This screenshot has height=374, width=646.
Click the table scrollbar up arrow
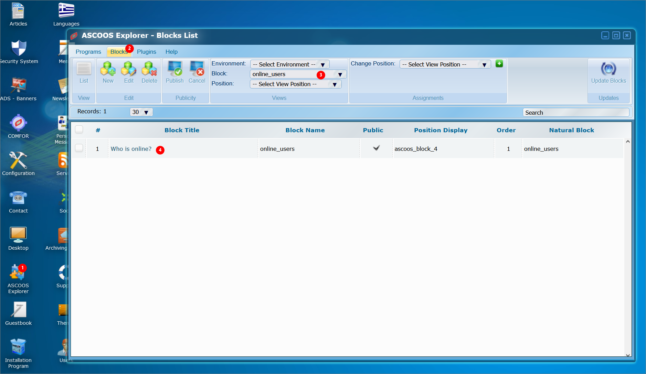(x=628, y=142)
